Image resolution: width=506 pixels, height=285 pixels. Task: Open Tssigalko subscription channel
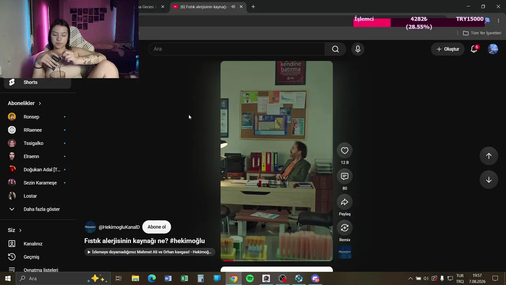[38, 143]
